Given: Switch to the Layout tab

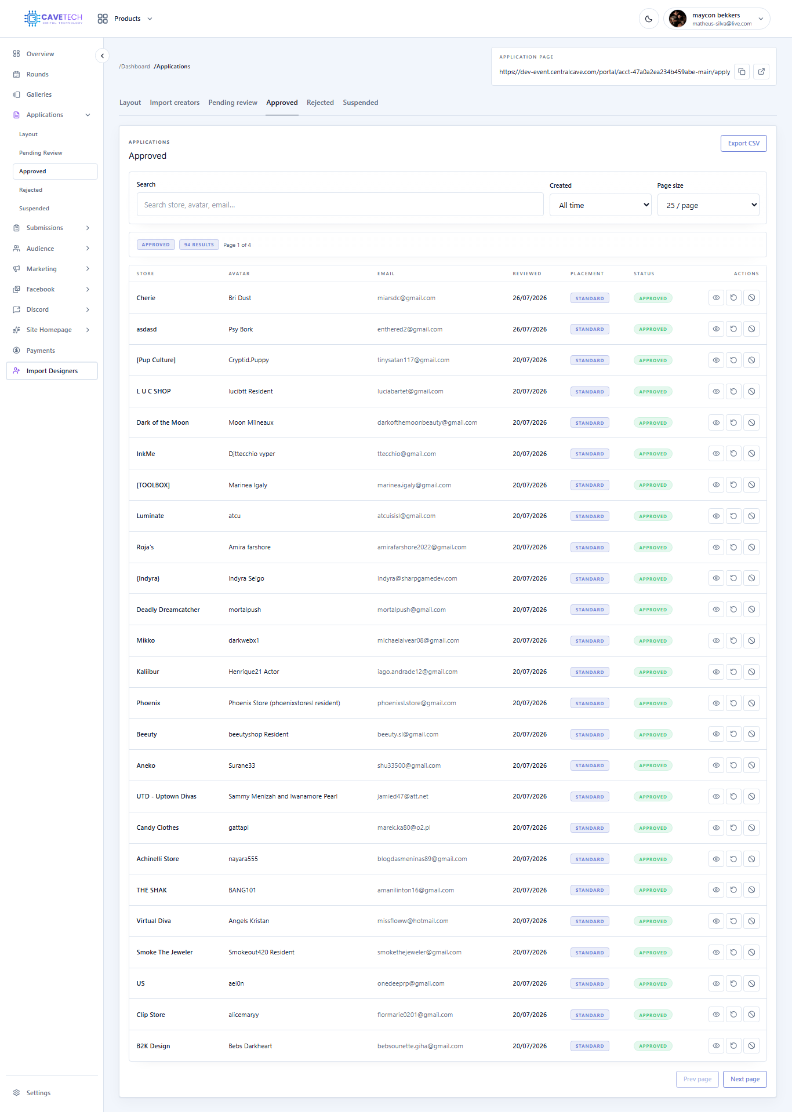Looking at the screenshot, I should tap(130, 103).
